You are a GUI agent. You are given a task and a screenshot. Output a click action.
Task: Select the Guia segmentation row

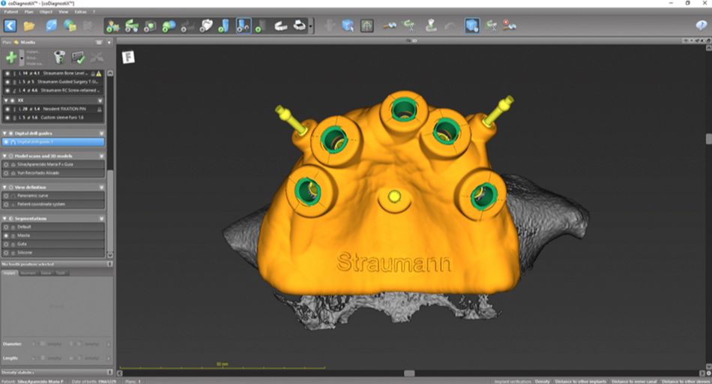point(53,244)
